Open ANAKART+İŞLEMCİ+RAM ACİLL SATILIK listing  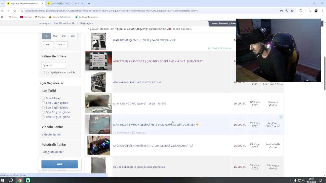[137, 82]
